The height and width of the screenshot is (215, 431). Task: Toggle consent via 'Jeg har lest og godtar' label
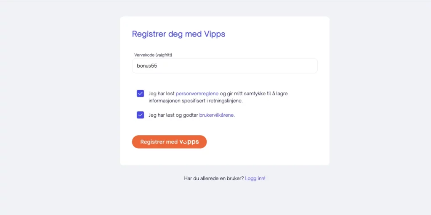point(173,115)
